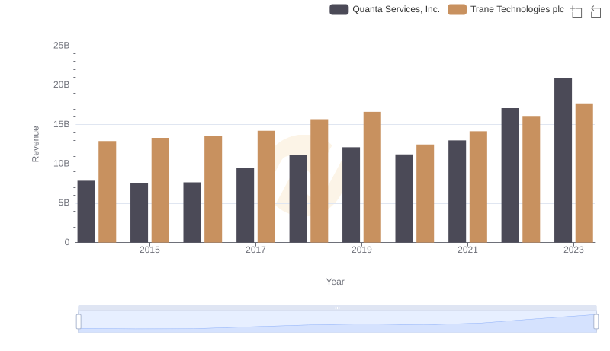Click the 2018 Trane Technologies bar
The image size is (610, 351).
point(319,181)
